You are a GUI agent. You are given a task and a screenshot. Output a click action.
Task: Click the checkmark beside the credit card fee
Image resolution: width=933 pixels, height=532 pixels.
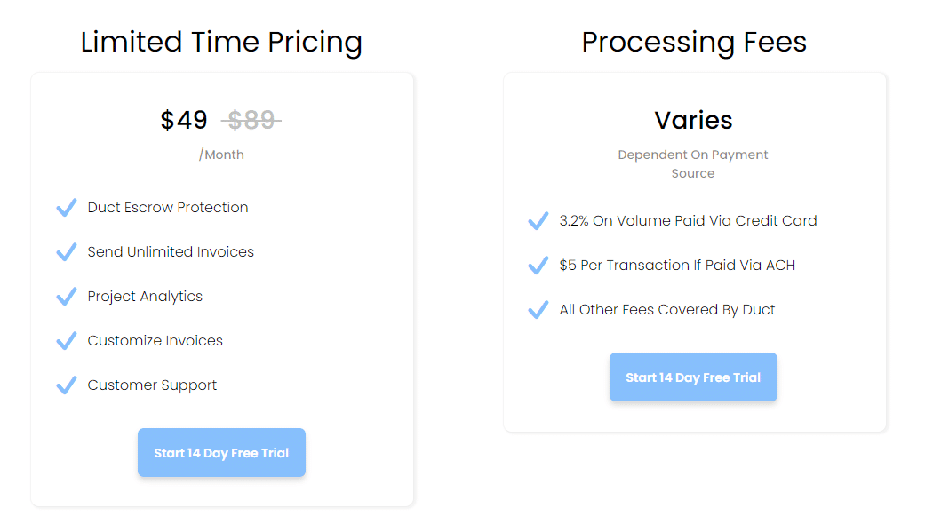[x=538, y=220]
